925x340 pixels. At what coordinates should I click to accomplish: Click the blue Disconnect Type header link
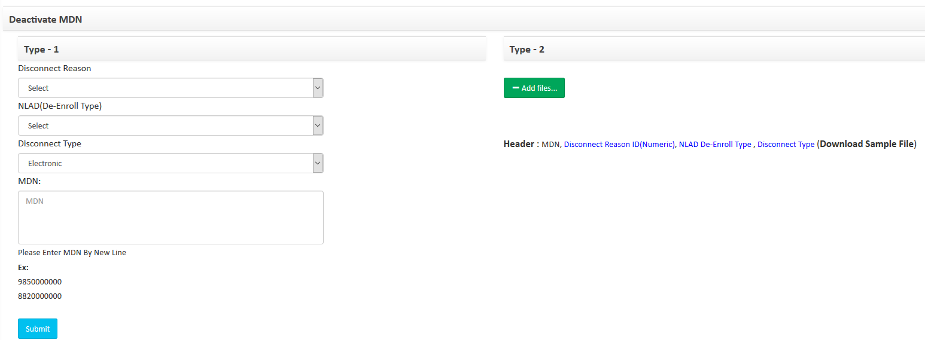point(786,145)
